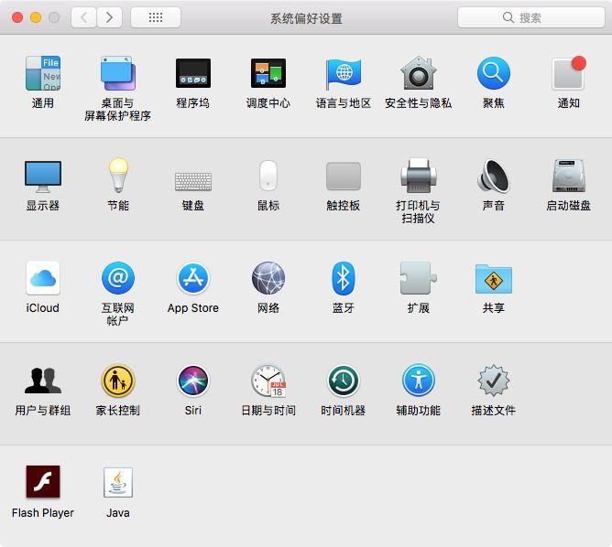
Task: Open the Flash Player preference pane
Action: [x=43, y=481]
